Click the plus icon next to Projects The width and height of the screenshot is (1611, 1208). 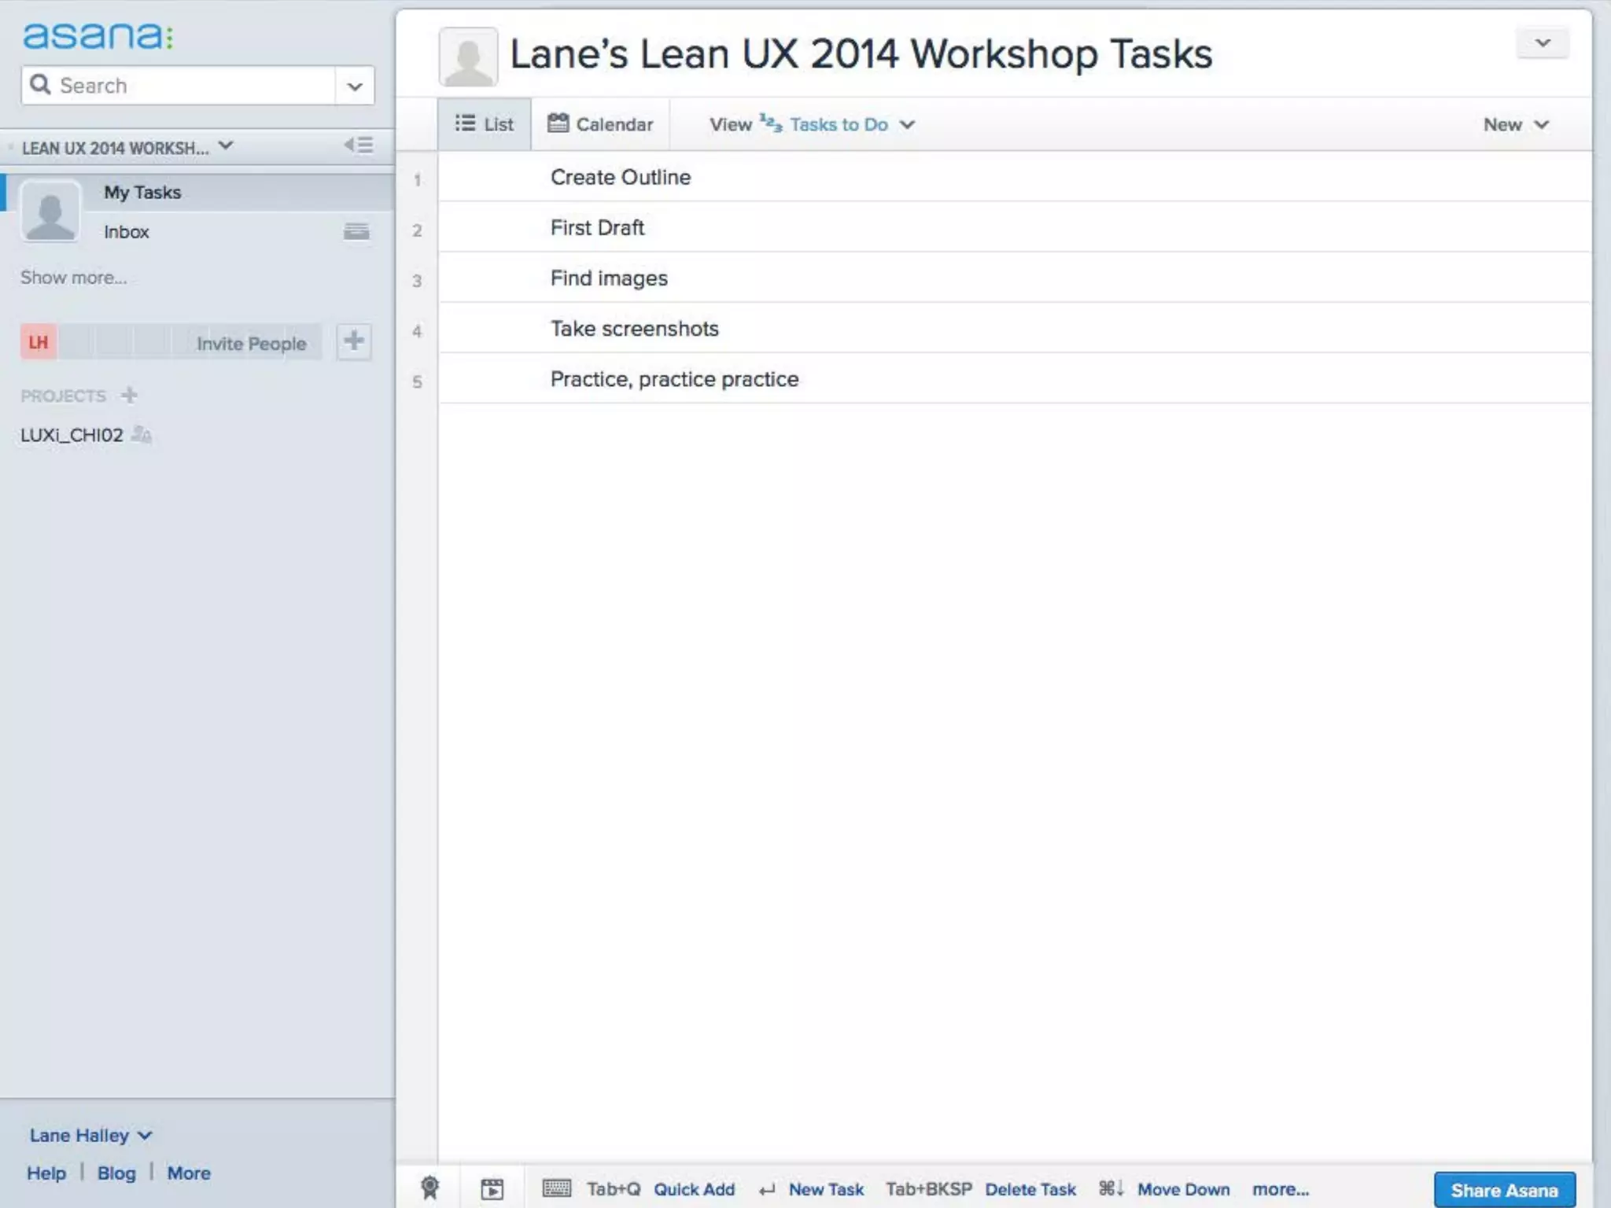(x=130, y=395)
